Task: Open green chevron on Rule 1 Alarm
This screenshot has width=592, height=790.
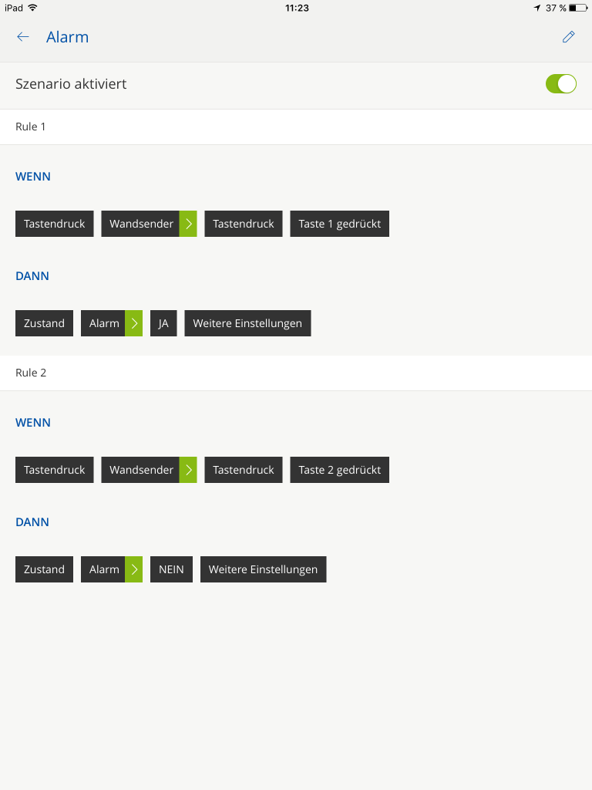Action: point(134,323)
